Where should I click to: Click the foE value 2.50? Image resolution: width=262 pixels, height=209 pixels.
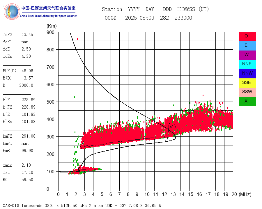(26, 49)
